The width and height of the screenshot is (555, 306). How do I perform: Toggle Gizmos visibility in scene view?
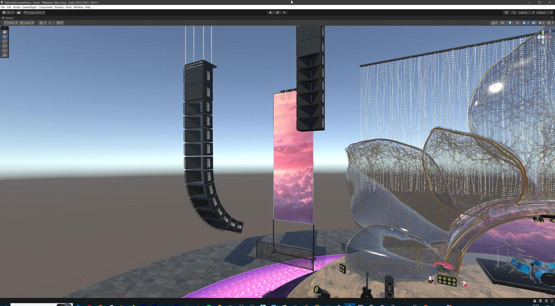(x=549, y=23)
